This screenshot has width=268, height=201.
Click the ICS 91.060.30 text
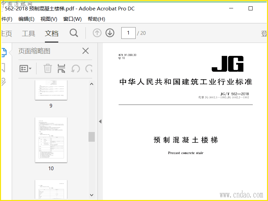[x=128, y=55]
